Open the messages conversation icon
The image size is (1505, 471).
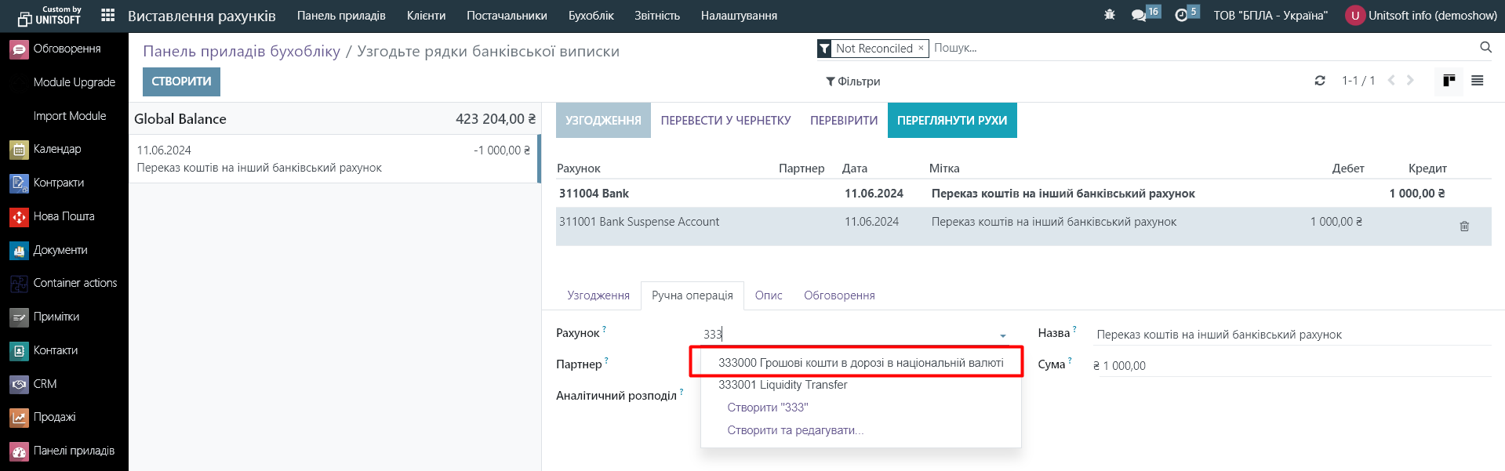[1139, 16]
